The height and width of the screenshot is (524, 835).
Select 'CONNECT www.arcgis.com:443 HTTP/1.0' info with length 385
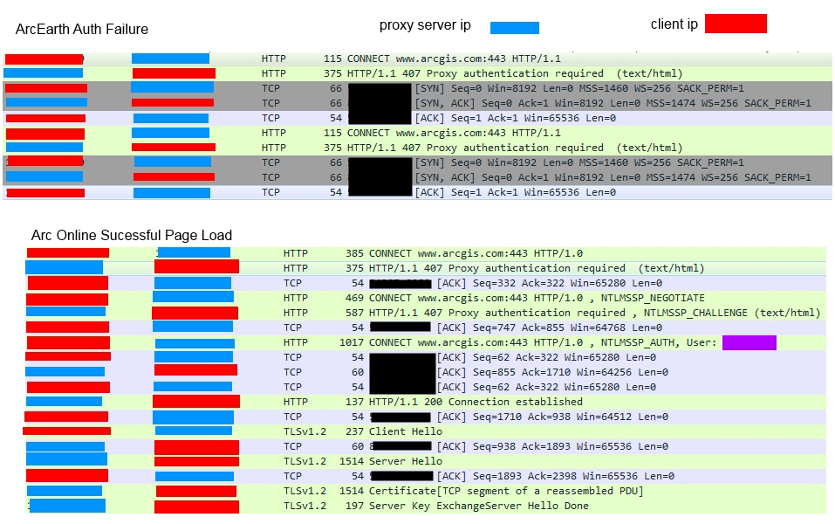(476, 254)
